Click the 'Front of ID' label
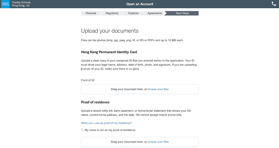This screenshot has width=279, height=148. [x=87, y=80]
